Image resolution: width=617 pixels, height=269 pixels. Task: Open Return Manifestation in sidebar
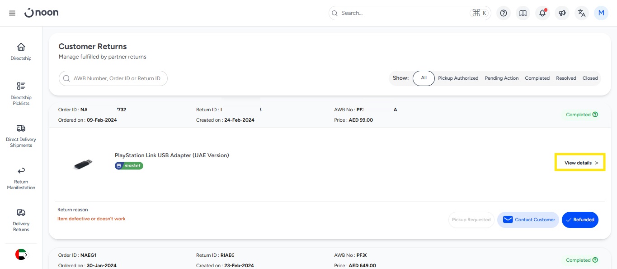(x=21, y=178)
